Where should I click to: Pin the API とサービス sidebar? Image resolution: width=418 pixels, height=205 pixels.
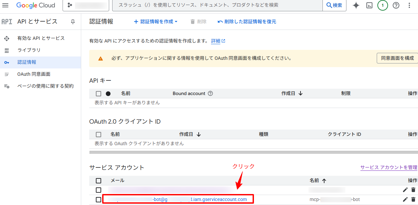[x=73, y=22]
